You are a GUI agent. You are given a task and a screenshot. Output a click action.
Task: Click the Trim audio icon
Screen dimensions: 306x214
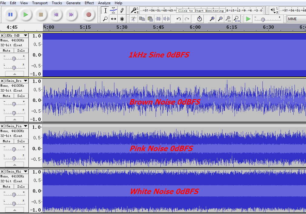click(158, 19)
